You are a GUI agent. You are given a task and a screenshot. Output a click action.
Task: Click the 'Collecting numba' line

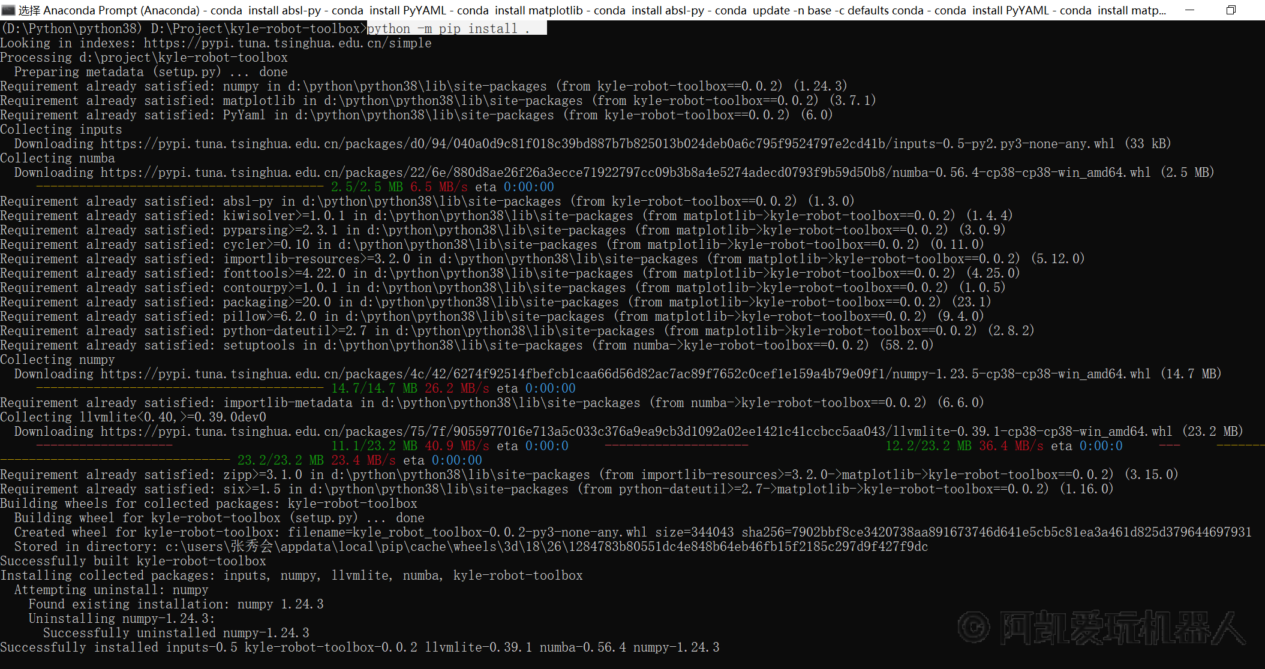pyautogui.click(x=58, y=158)
